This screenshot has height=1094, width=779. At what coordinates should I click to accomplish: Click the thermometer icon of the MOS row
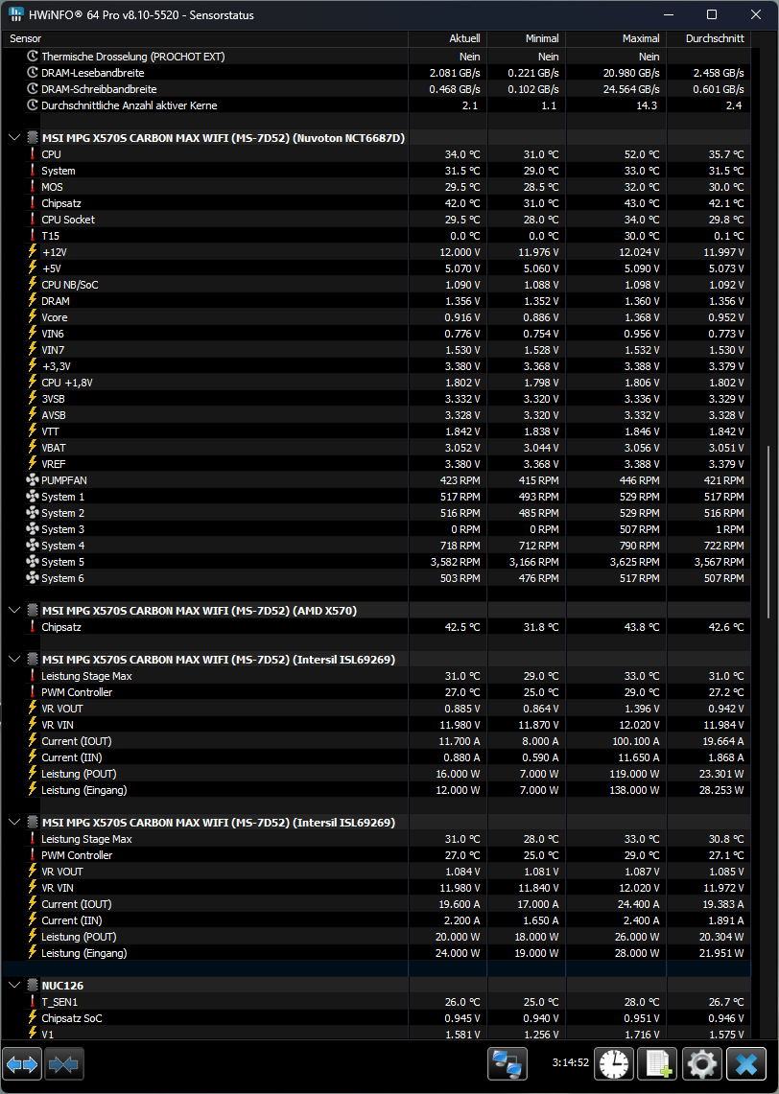pyautogui.click(x=32, y=187)
